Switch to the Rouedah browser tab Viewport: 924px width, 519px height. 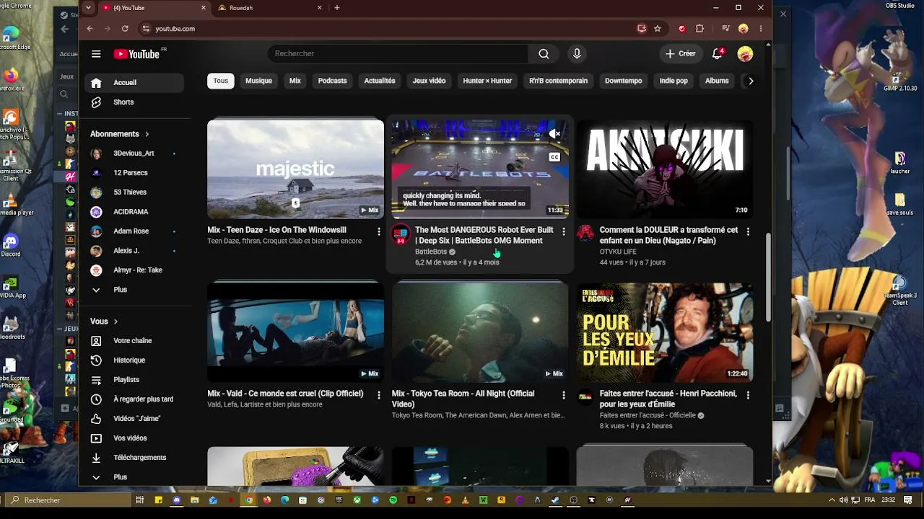(x=270, y=8)
